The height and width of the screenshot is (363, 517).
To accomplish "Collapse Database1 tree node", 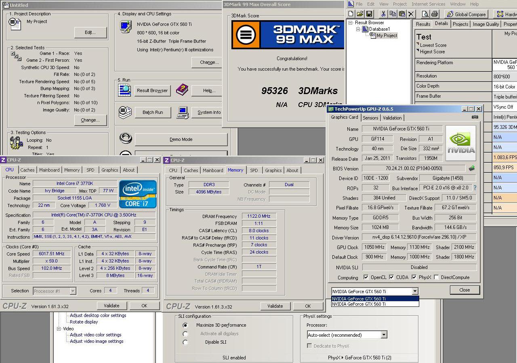I will pyautogui.click(x=358, y=29).
